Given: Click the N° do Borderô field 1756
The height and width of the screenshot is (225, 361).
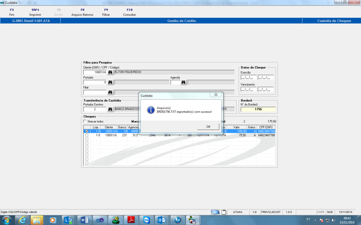Looking at the screenshot, I should [258, 109].
